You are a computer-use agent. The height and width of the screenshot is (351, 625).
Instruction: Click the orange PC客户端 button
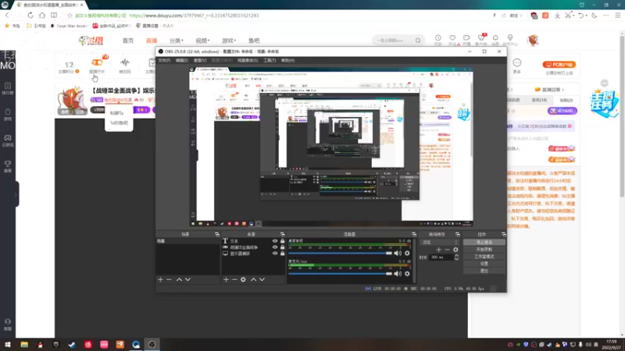pyautogui.click(x=559, y=65)
